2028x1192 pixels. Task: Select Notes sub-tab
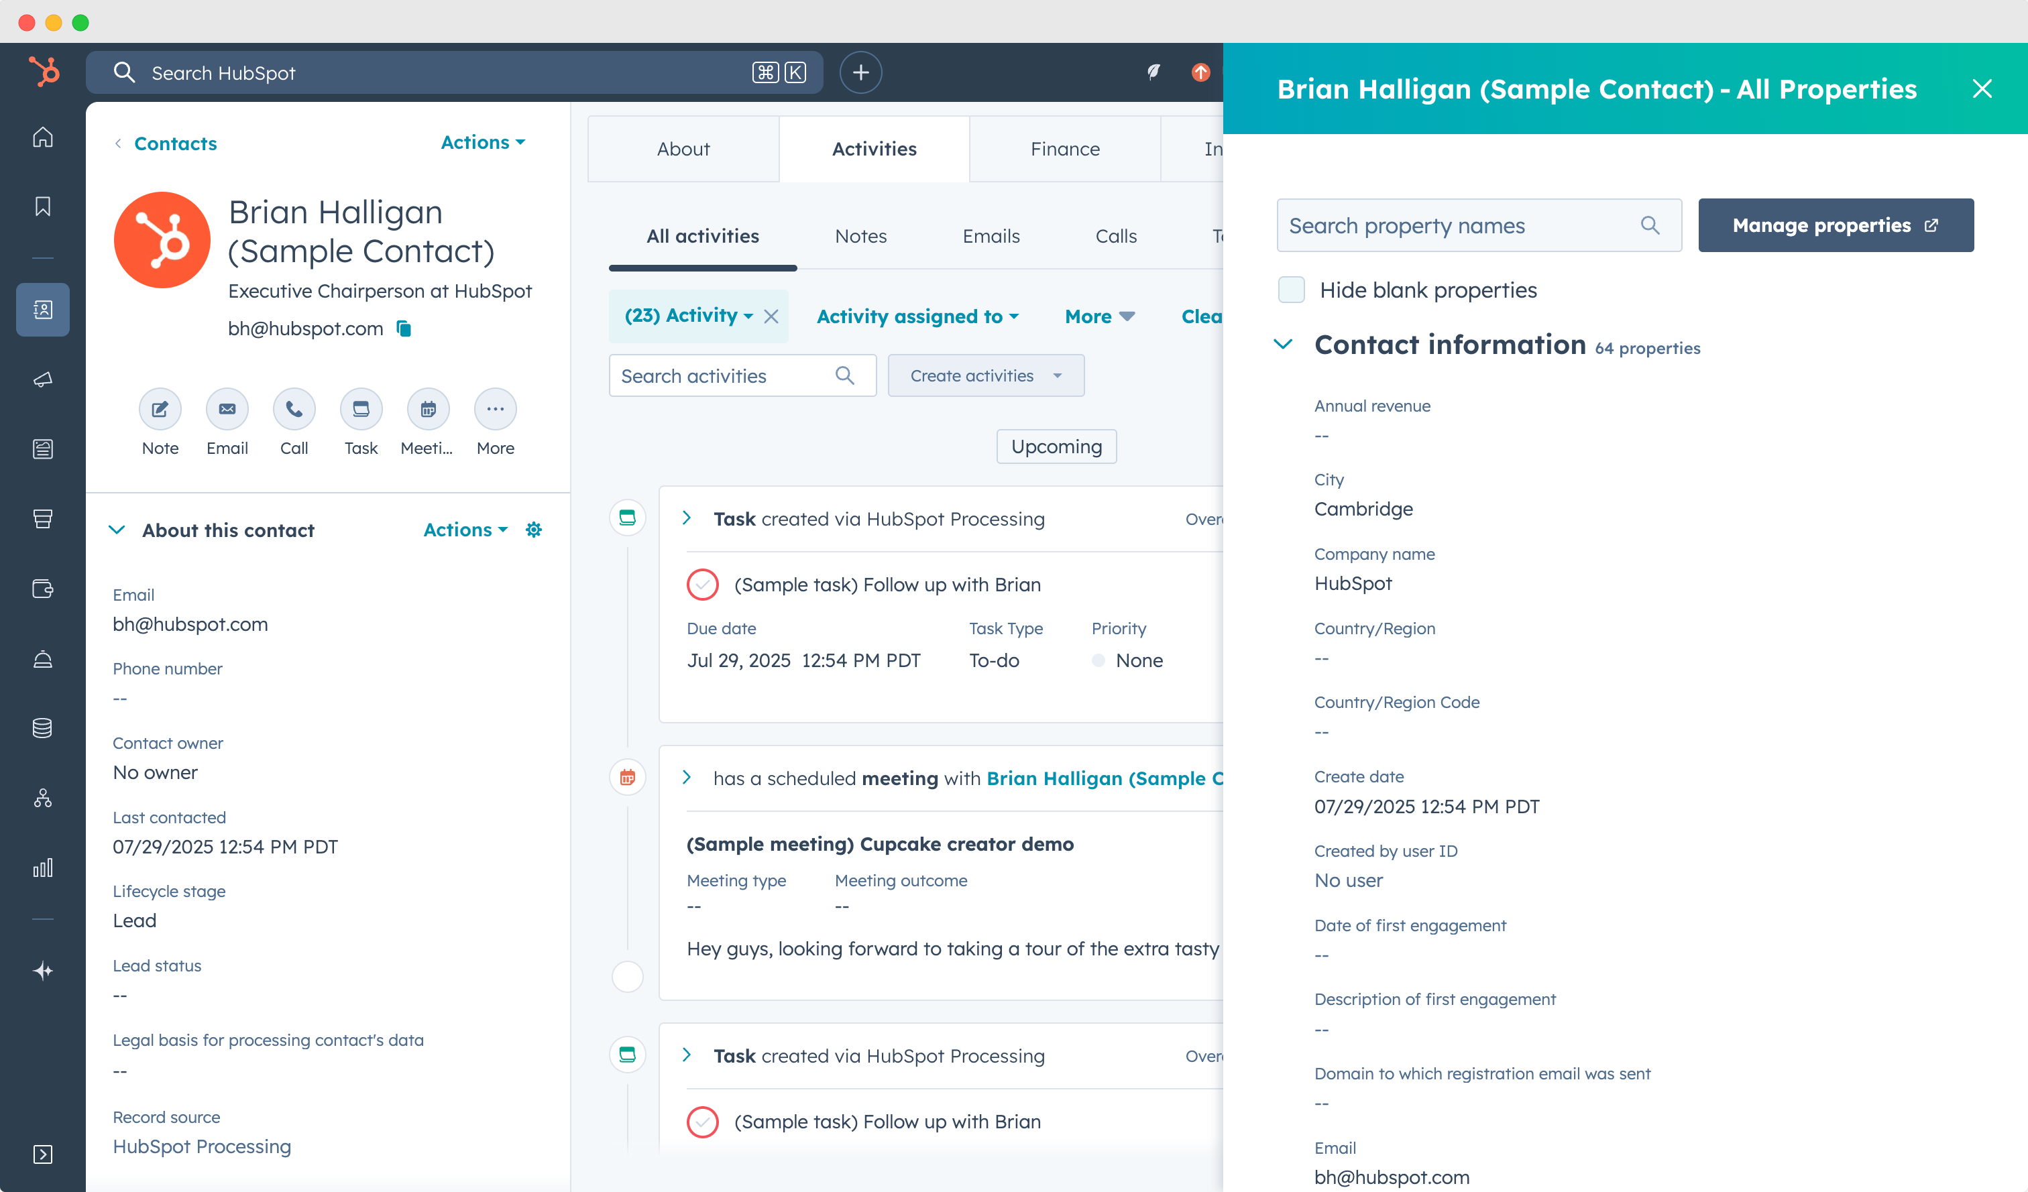(x=860, y=237)
